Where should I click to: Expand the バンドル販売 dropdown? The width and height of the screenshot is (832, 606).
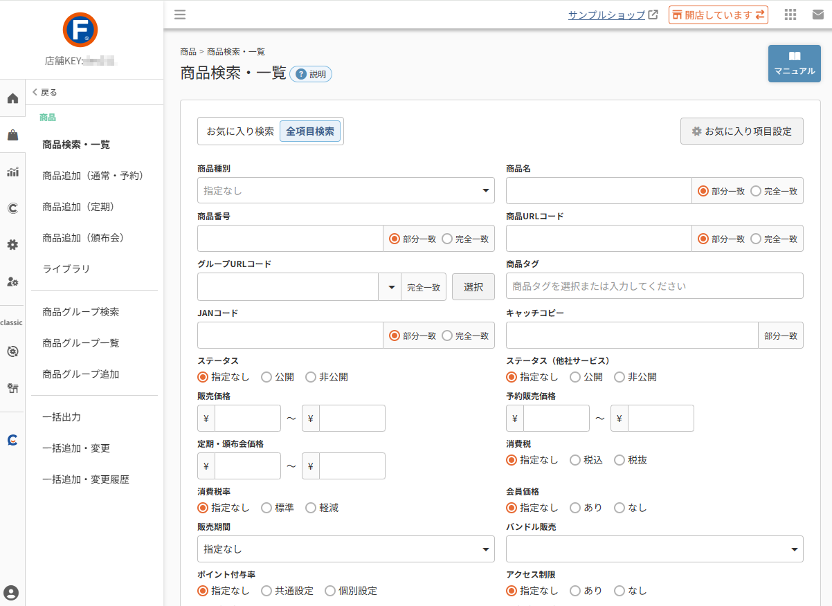(x=655, y=549)
